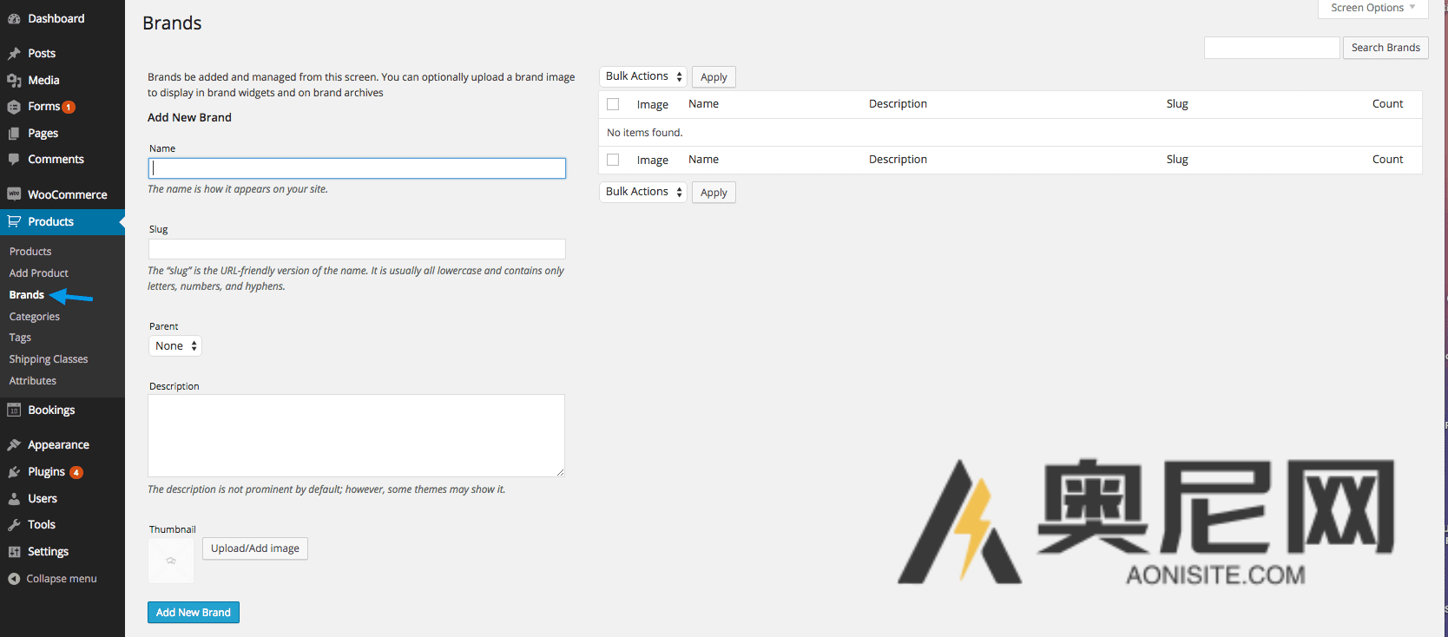Click the Appearance paintbrush icon
Viewport: 1448px width, 637px height.
(14, 445)
